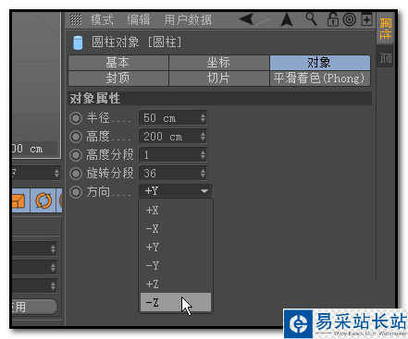Open the 封顶 tab
Viewport: 408px width, 339px height.
(118, 79)
